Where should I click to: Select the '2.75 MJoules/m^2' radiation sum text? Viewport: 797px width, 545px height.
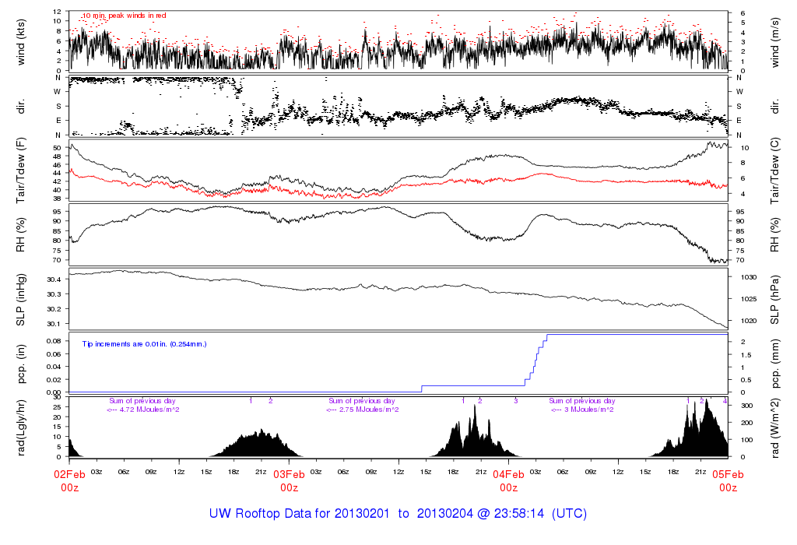coord(369,410)
